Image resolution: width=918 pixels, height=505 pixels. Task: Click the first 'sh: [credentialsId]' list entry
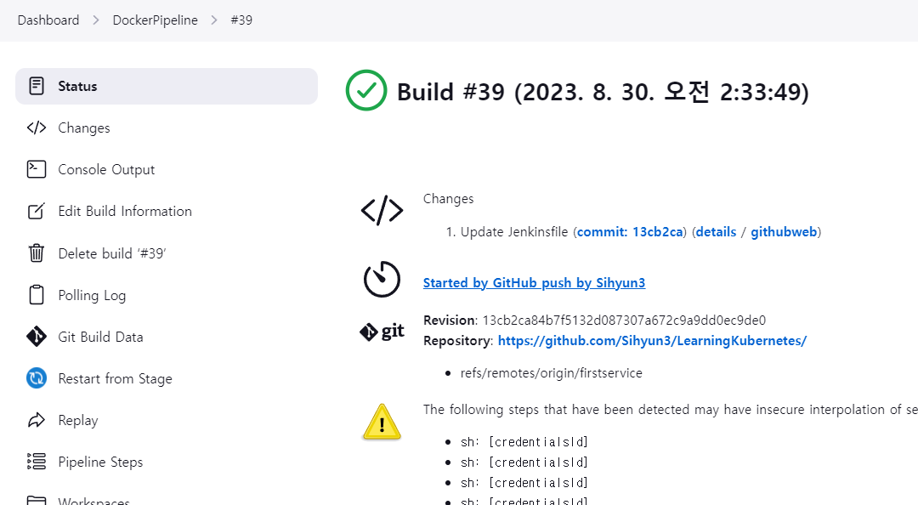pyautogui.click(x=524, y=442)
